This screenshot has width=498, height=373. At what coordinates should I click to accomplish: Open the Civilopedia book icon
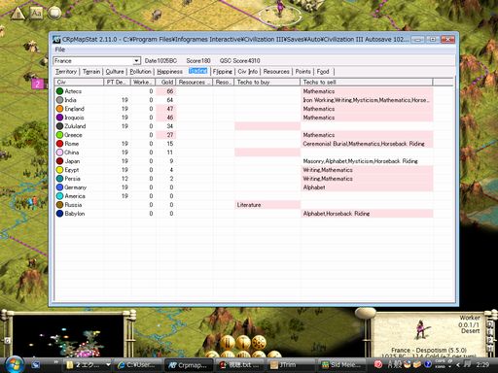point(54,13)
